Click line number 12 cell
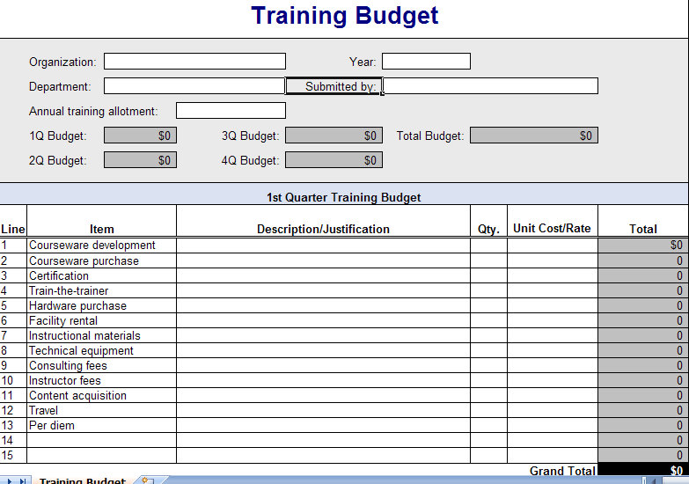 [13, 410]
